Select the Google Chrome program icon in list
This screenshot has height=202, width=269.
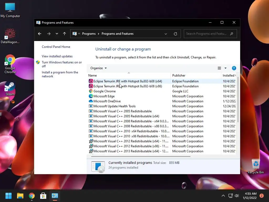point(91,91)
